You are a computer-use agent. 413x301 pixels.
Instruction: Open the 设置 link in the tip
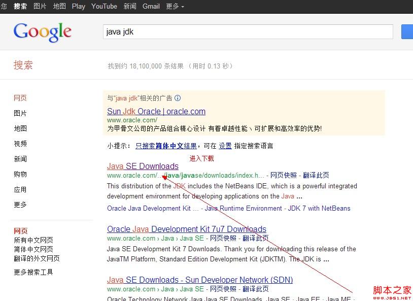(225, 146)
